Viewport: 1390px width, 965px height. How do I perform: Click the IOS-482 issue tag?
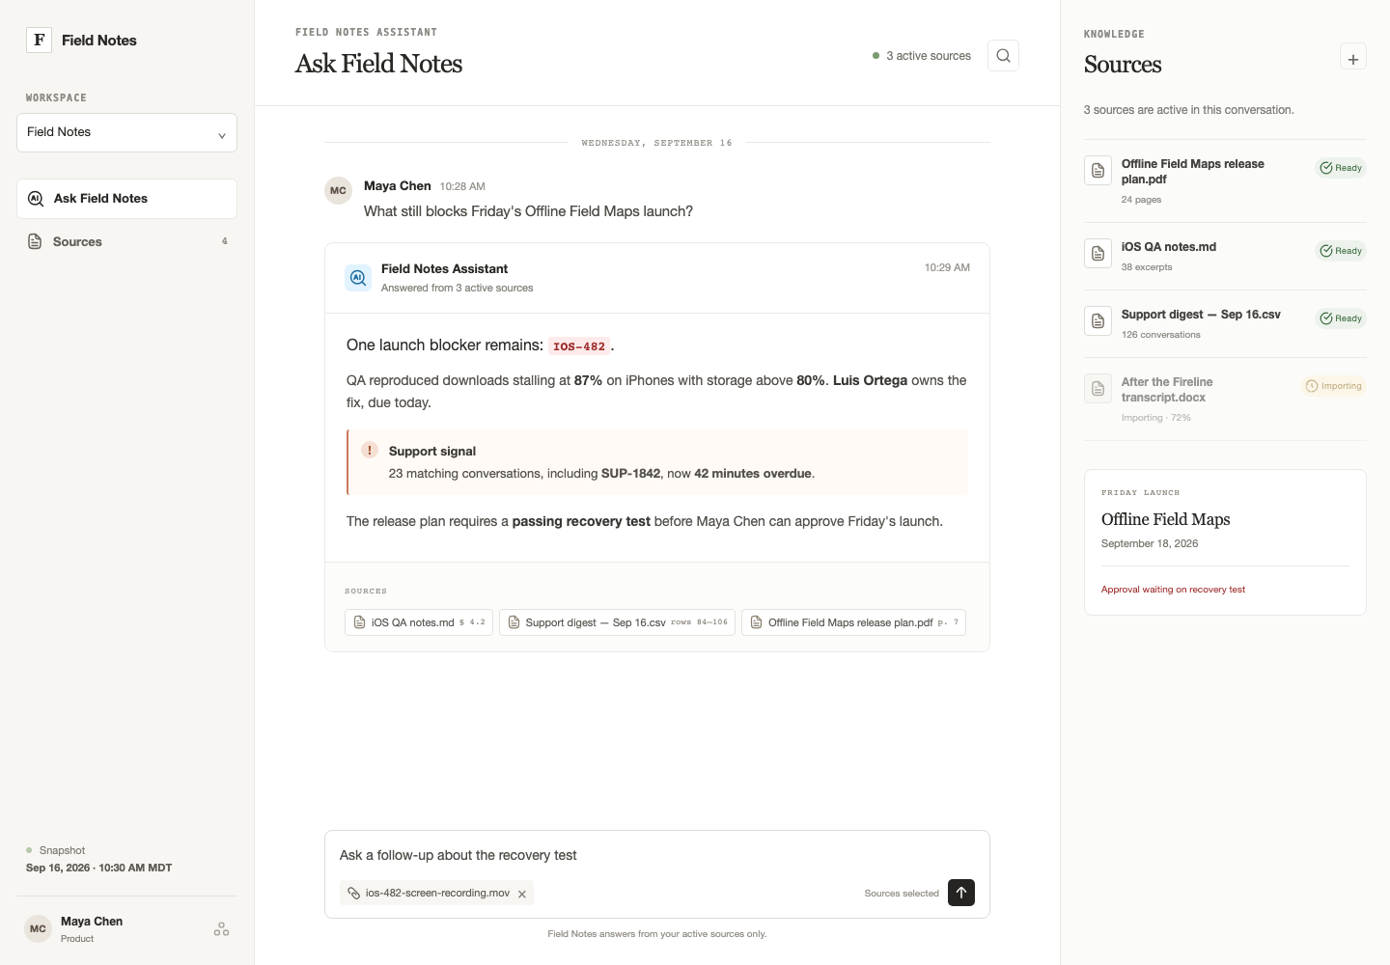point(579,346)
